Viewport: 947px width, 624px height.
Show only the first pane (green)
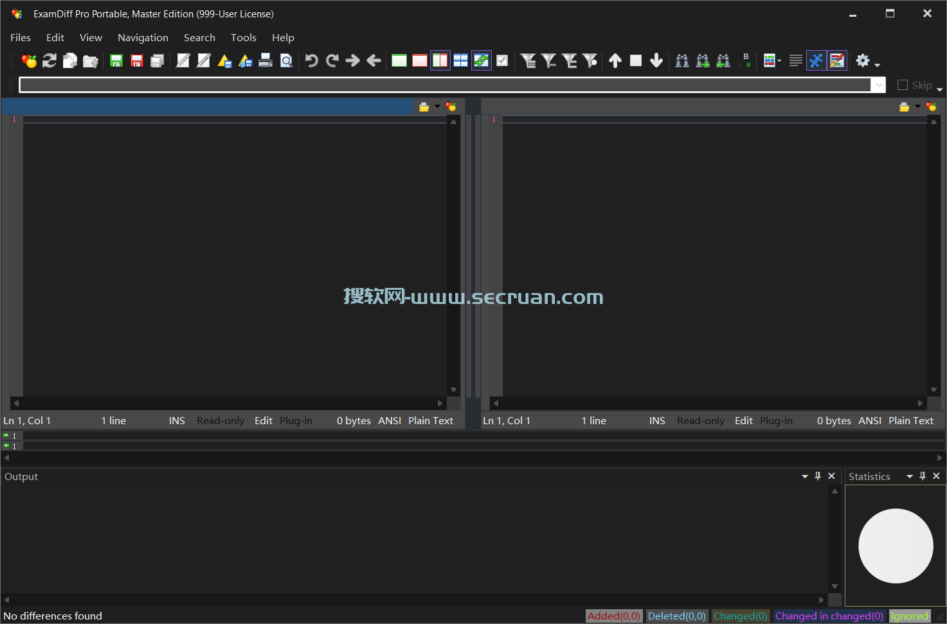pyautogui.click(x=399, y=60)
